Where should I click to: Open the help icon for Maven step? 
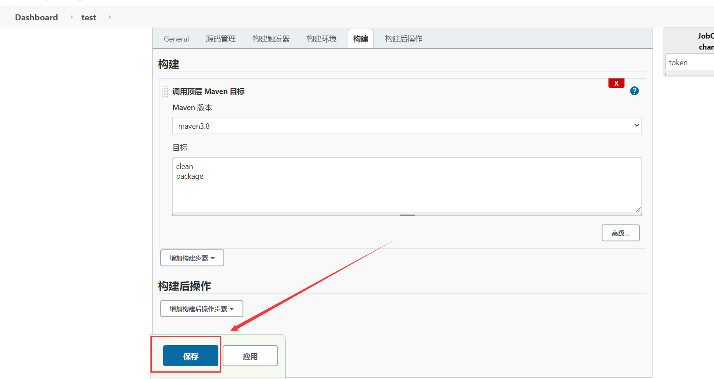coord(634,91)
